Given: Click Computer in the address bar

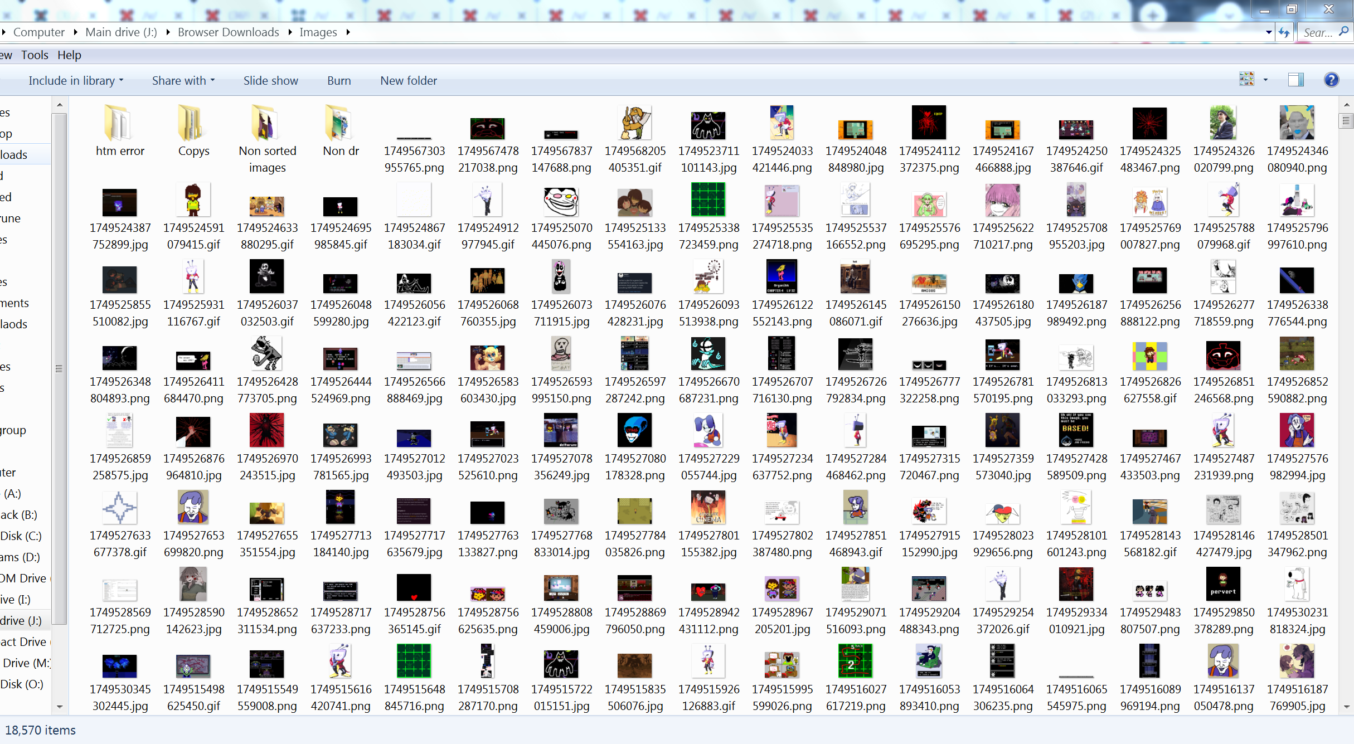Looking at the screenshot, I should [x=39, y=32].
